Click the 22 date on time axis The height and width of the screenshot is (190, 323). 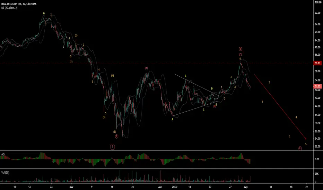[x=306, y=187]
